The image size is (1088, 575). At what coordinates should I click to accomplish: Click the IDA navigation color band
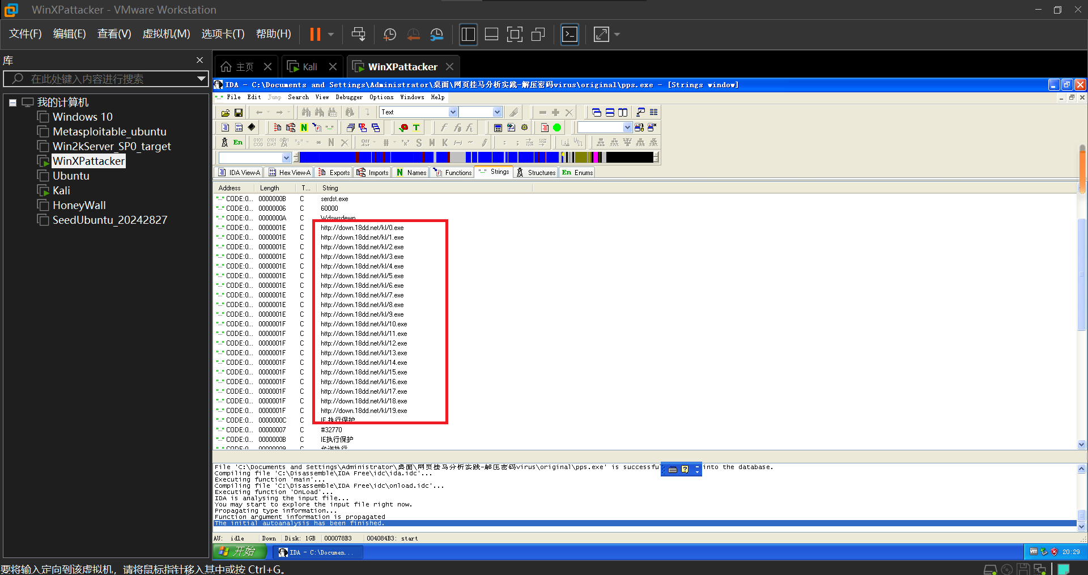click(x=476, y=157)
